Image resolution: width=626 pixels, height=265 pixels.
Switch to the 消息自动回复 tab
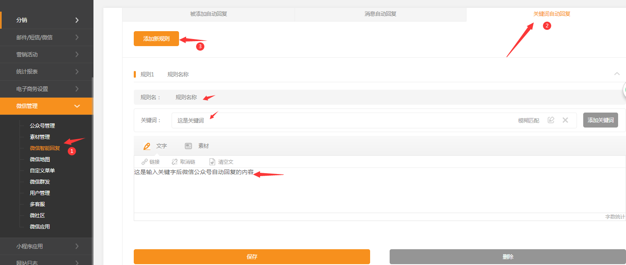(x=380, y=14)
